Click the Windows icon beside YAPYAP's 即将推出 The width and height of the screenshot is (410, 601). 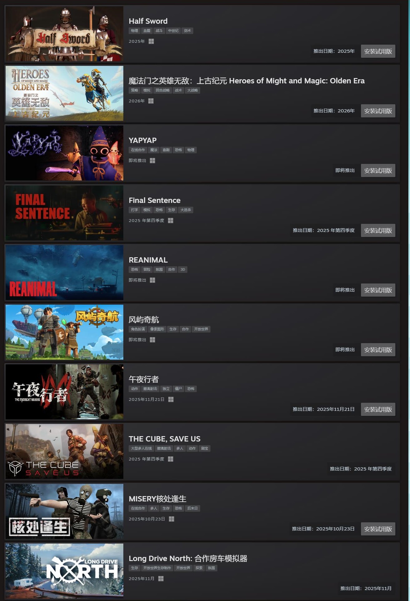click(x=152, y=160)
